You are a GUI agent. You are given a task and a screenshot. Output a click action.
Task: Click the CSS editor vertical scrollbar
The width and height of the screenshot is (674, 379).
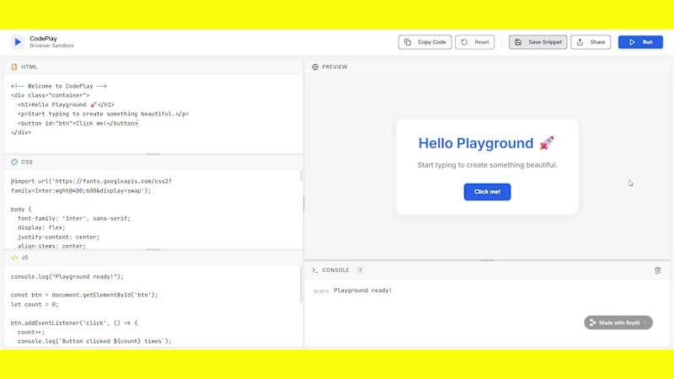(x=301, y=176)
